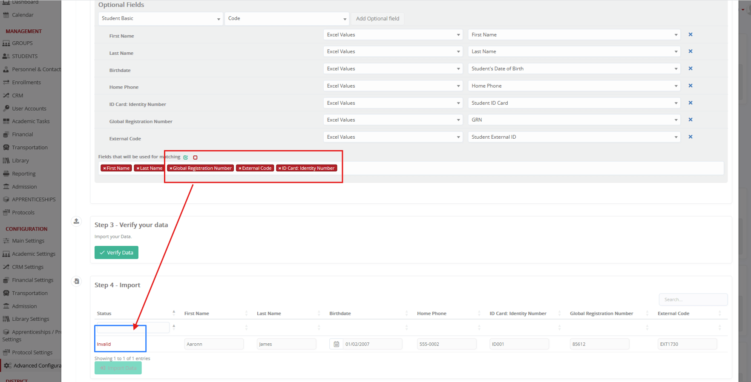Image resolution: width=751 pixels, height=382 pixels.
Task: Remove the Global Registration Number matching tag
Action: pyautogui.click(x=171, y=168)
